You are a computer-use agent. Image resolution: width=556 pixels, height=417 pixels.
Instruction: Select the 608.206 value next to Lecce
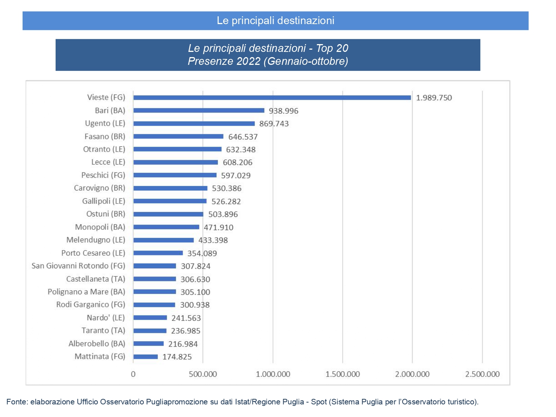(x=237, y=162)
